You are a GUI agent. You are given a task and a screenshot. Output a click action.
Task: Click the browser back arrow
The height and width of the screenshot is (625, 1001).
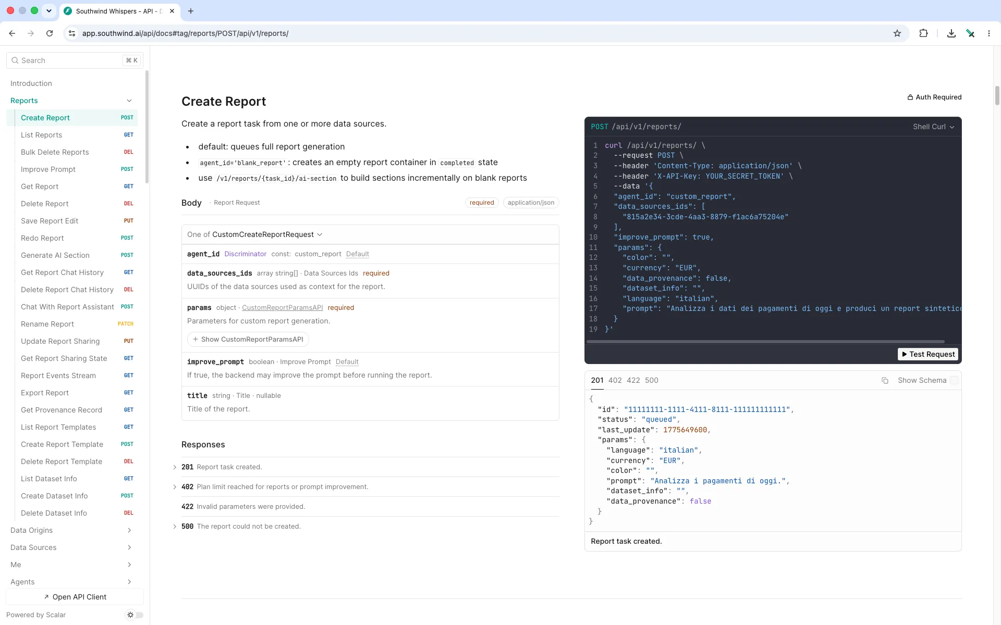12,33
